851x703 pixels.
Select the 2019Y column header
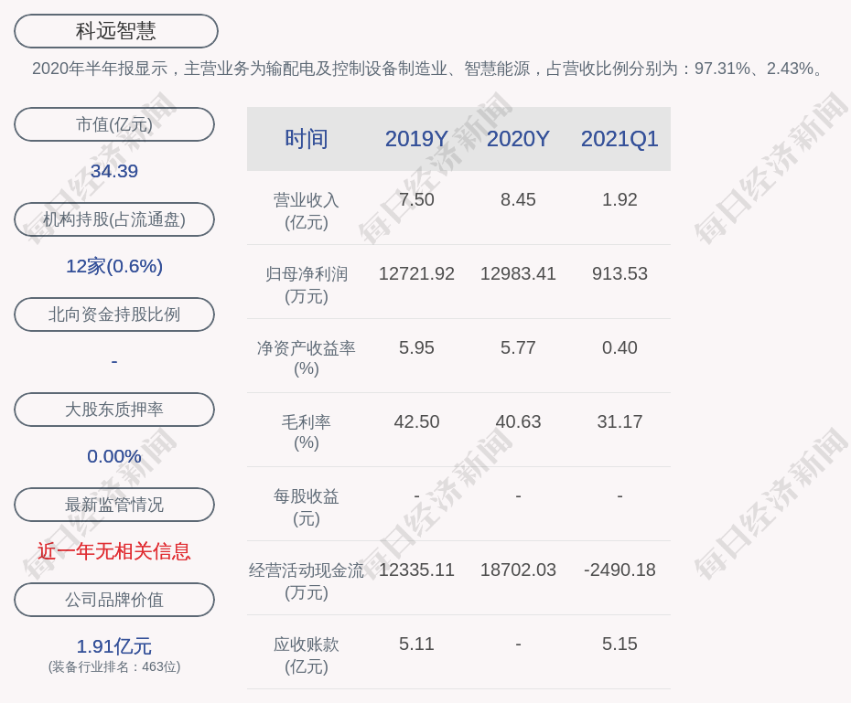point(416,139)
